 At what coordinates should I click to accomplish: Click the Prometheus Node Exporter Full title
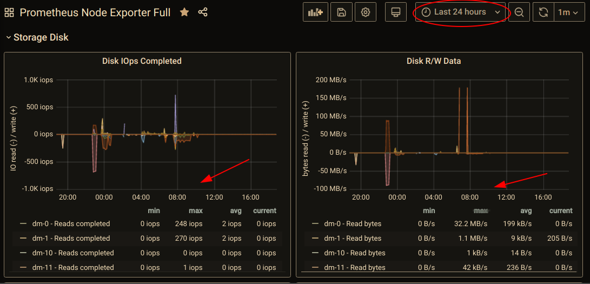click(95, 12)
